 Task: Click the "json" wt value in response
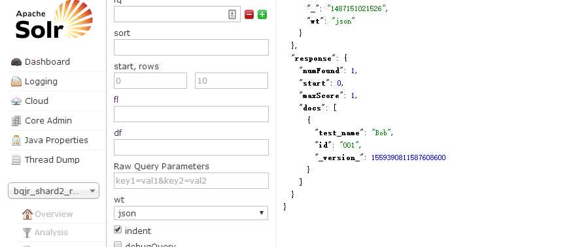(x=343, y=21)
